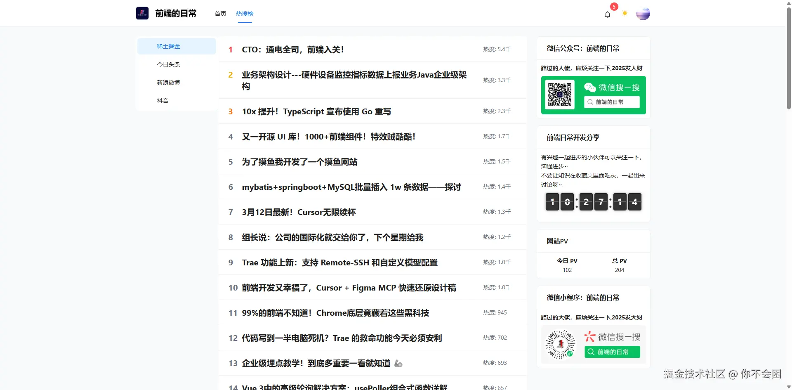Select 抖音 in the source sidebar
Image resolution: width=792 pixels, height=390 pixels.
pyautogui.click(x=163, y=100)
